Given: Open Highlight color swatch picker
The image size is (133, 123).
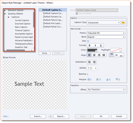Looking at the screenshot, I should click(x=116, y=50).
